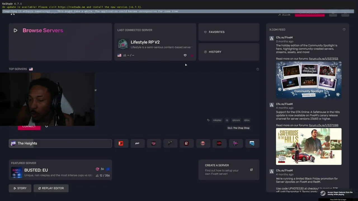Click the roleplay tag

pyautogui.click(x=217, y=120)
